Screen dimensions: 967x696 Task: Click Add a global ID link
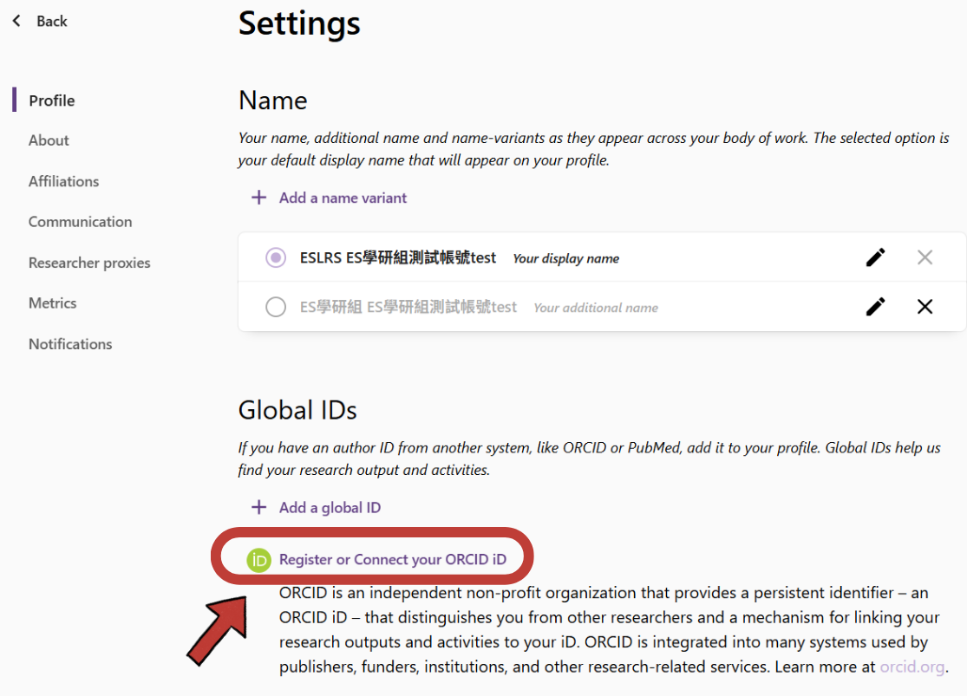(330, 507)
